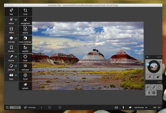This screenshot has width=166, height=113.
Task: Open the fast tools category
Action: (x=11, y=12)
